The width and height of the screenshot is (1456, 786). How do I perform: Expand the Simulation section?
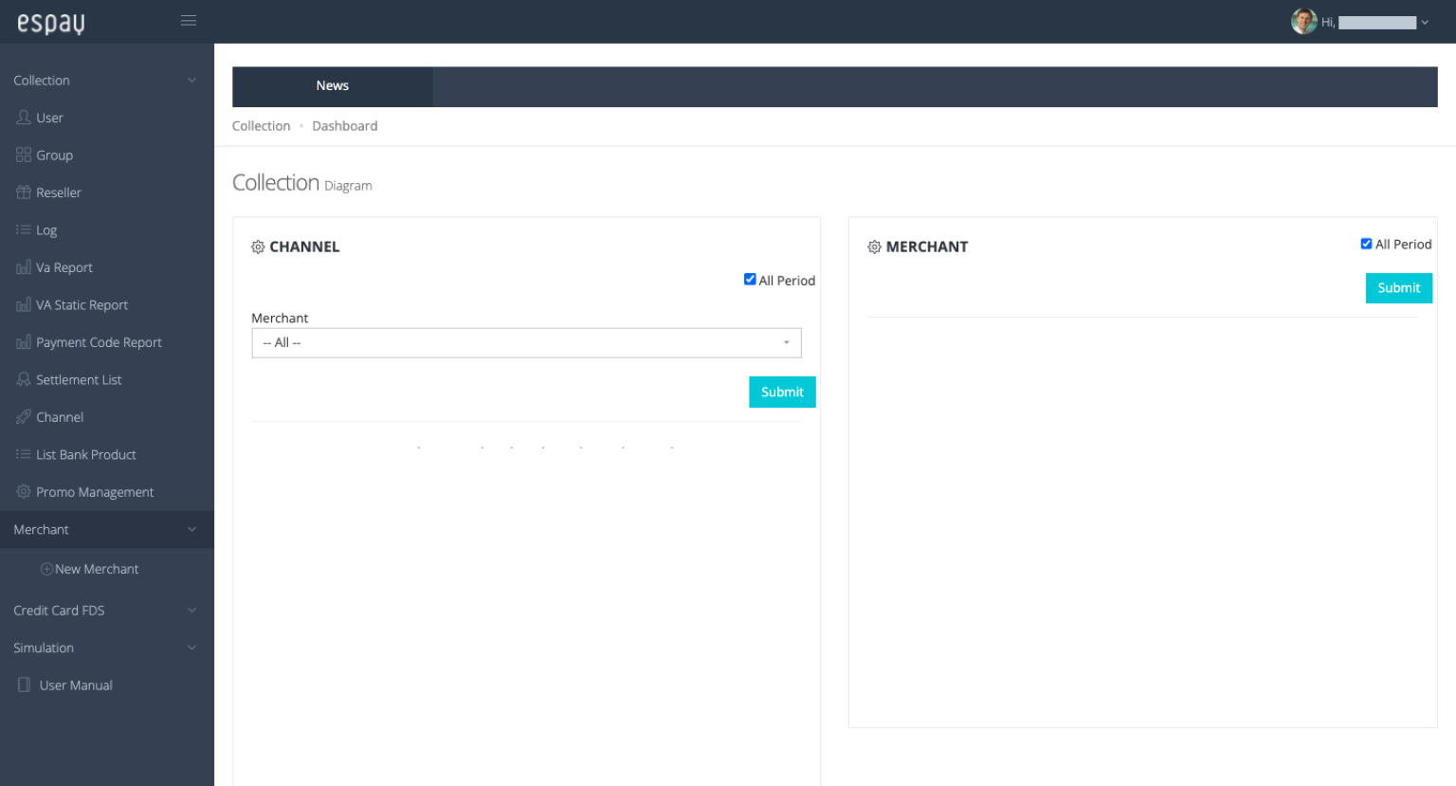pos(44,648)
